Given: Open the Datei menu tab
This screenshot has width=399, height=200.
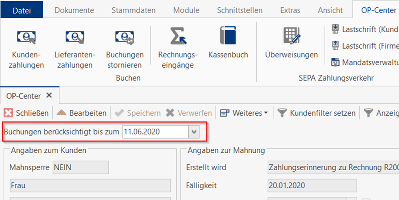Looking at the screenshot, I should tap(22, 10).
